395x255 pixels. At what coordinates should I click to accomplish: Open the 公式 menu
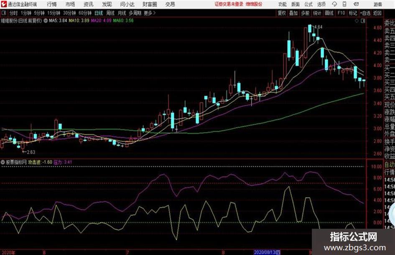coord(308,4)
